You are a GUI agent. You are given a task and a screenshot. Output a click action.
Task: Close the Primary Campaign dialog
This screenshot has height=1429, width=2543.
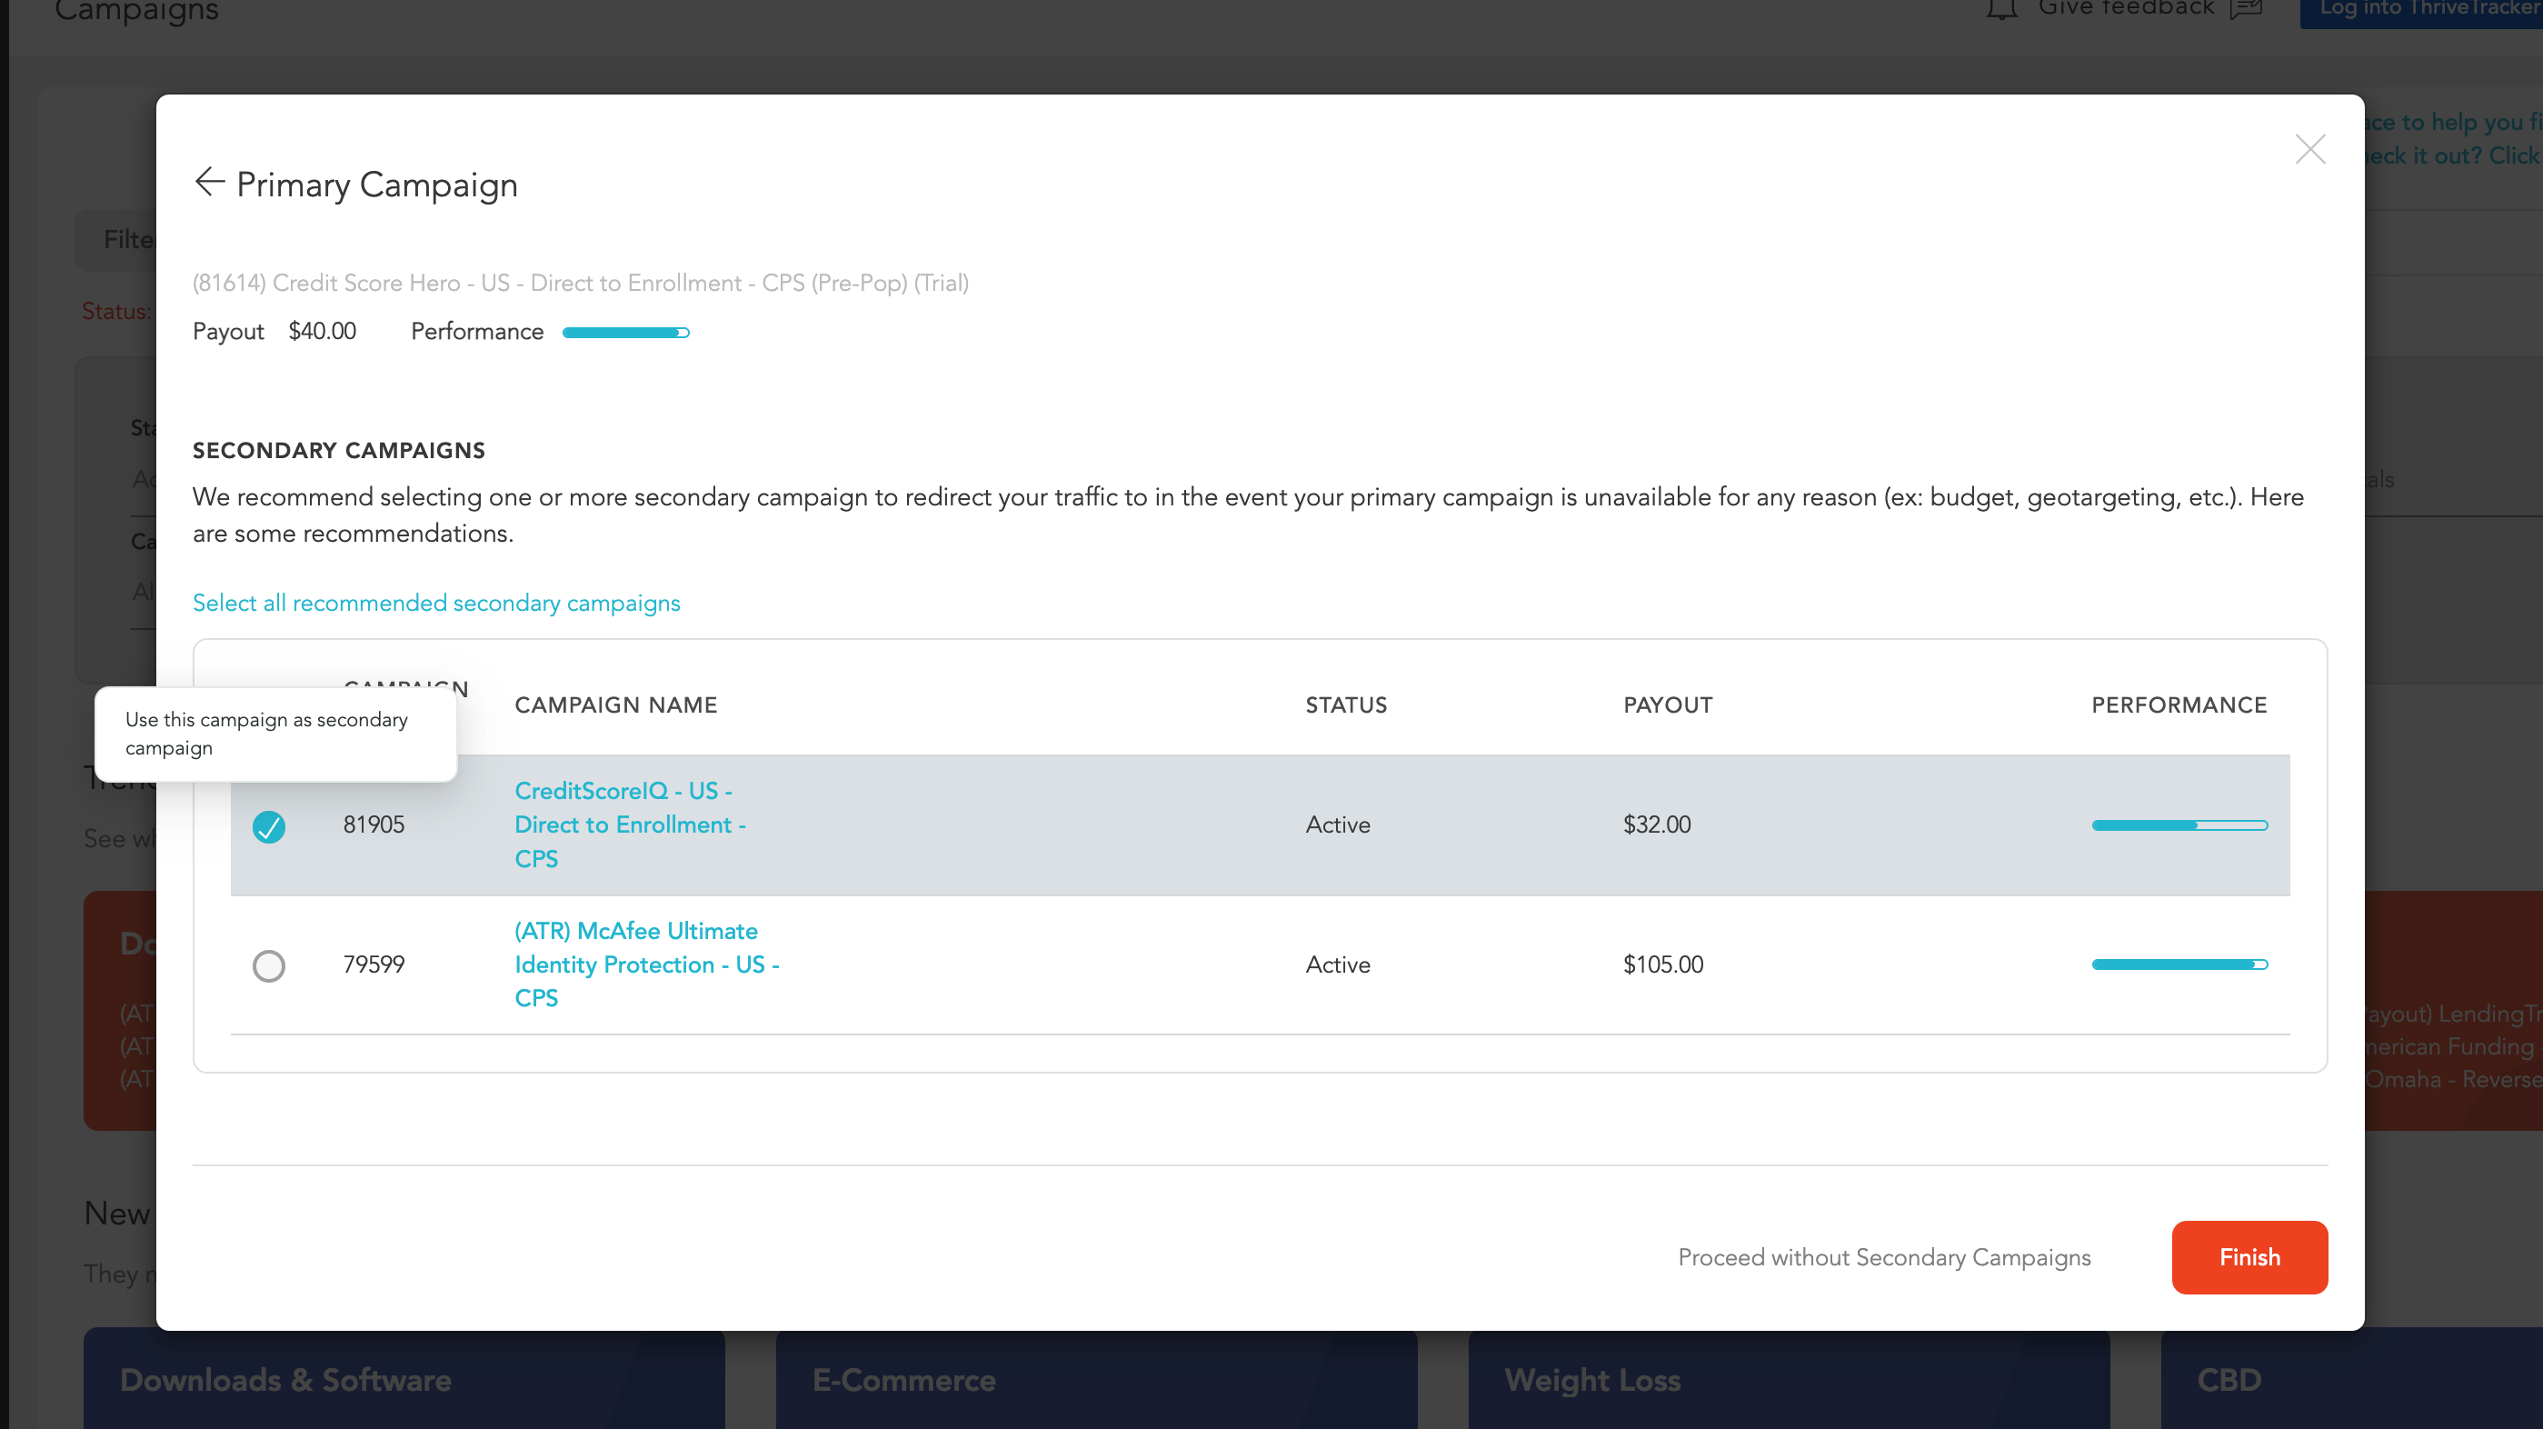pyautogui.click(x=2310, y=150)
